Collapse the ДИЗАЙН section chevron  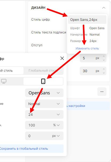(x=104, y=8)
